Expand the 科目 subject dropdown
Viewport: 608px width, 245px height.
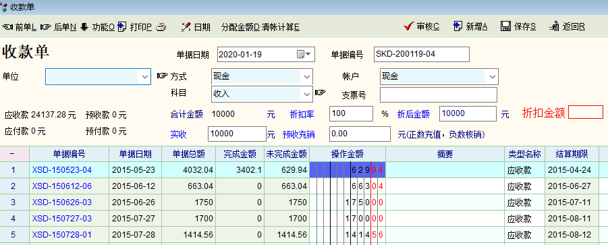pyautogui.click(x=306, y=93)
